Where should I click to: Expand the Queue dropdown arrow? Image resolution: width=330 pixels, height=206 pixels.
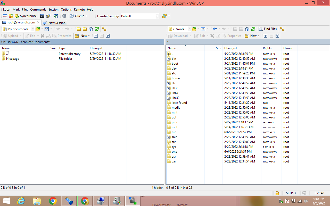tap(87, 16)
